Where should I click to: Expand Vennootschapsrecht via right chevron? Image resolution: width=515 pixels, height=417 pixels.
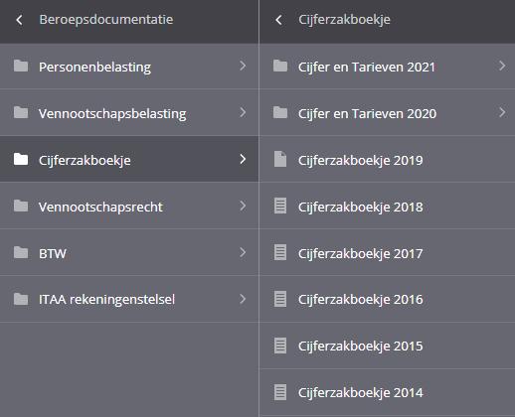(243, 206)
